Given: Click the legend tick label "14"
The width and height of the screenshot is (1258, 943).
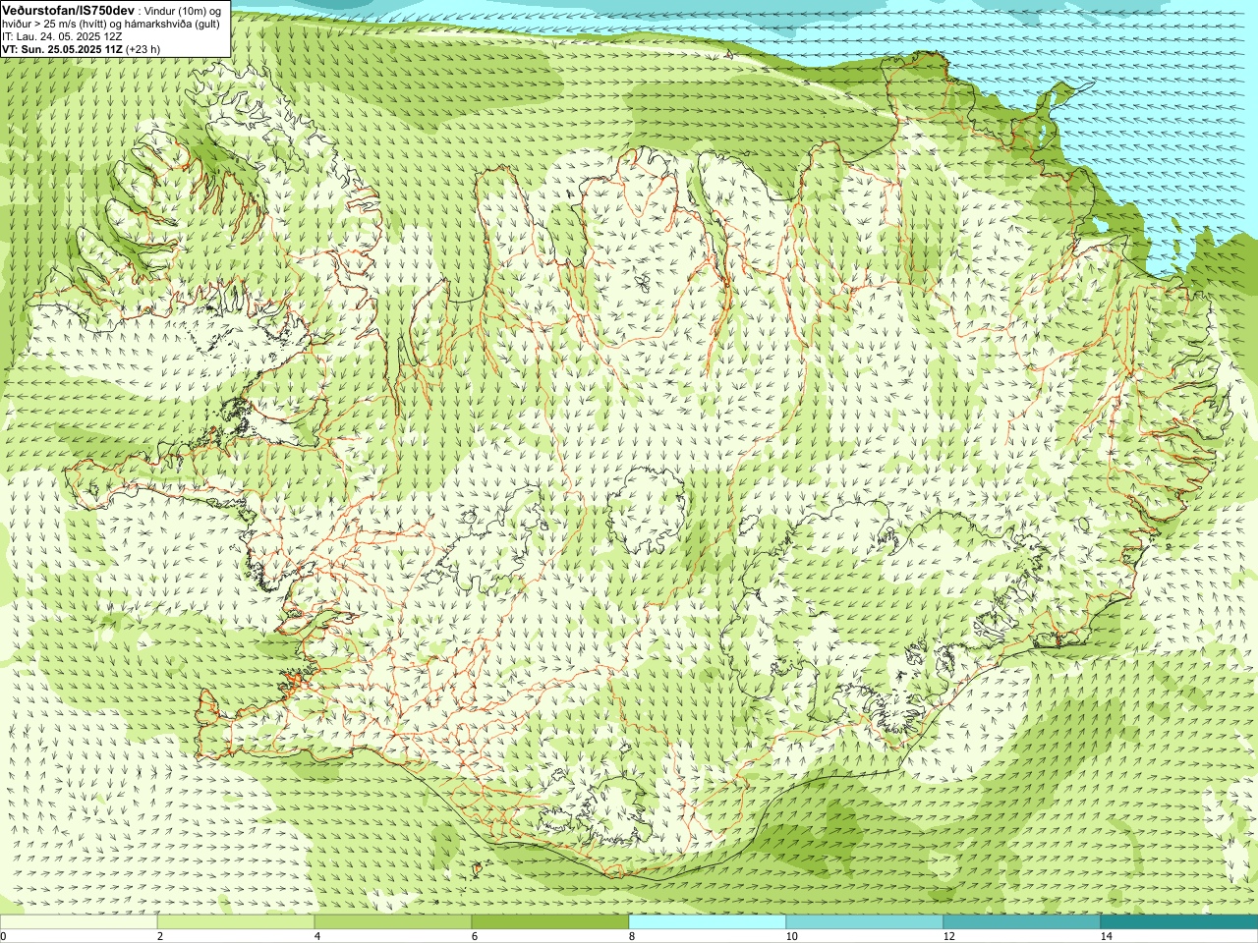Looking at the screenshot, I should point(1106,936).
